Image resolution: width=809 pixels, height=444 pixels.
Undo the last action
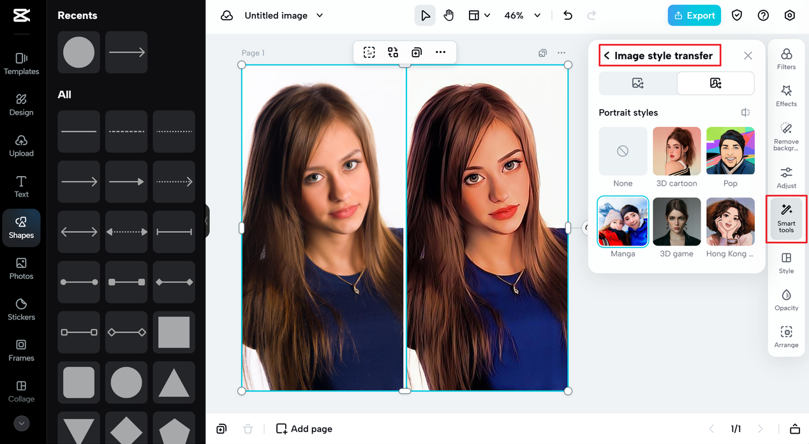pyautogui.click(x=568, y=15)
